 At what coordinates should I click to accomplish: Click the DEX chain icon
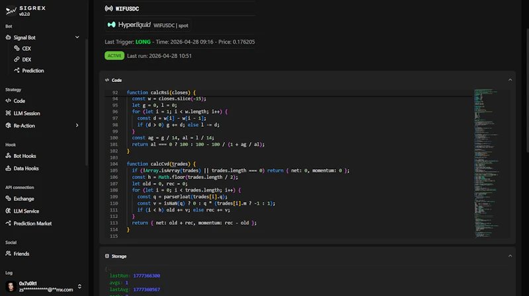tap(17, 59)
